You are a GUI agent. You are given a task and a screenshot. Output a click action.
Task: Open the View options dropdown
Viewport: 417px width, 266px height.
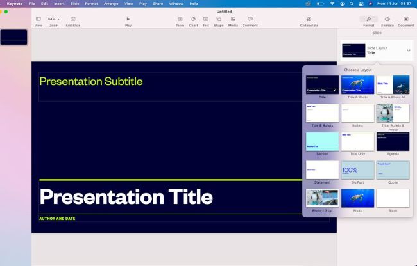(x=38, y=19)
